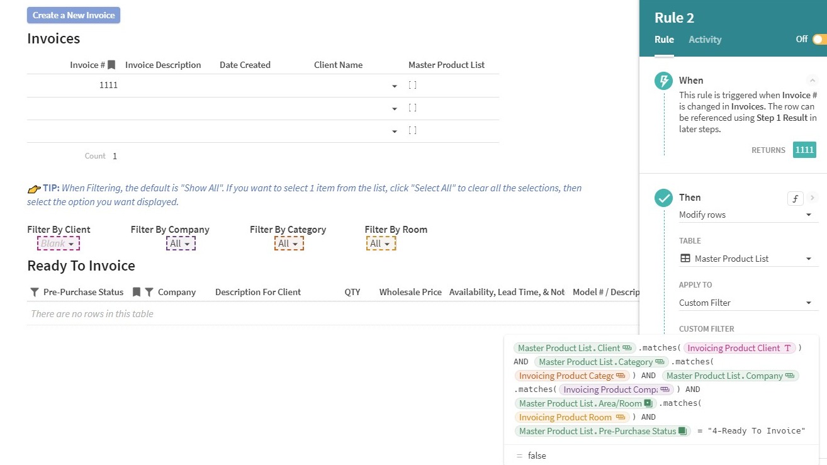
Task: Click Master Product List.Area/Room formula chip
Action: 585,403
